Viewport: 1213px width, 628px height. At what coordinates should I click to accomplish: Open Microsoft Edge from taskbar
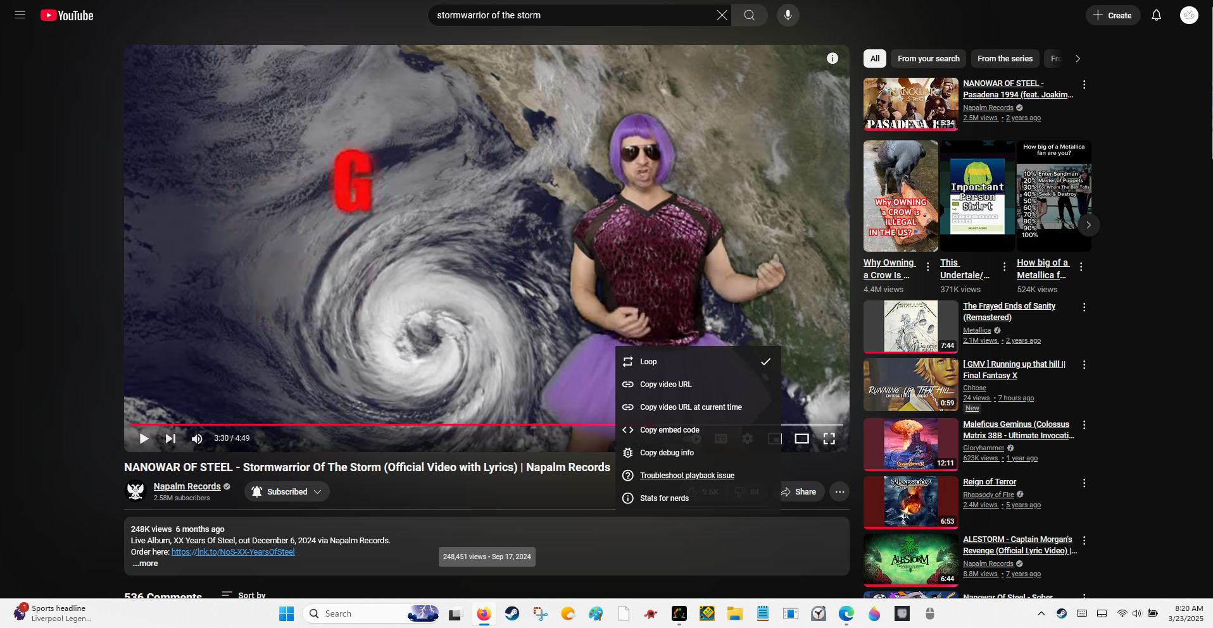coord(846,613)
